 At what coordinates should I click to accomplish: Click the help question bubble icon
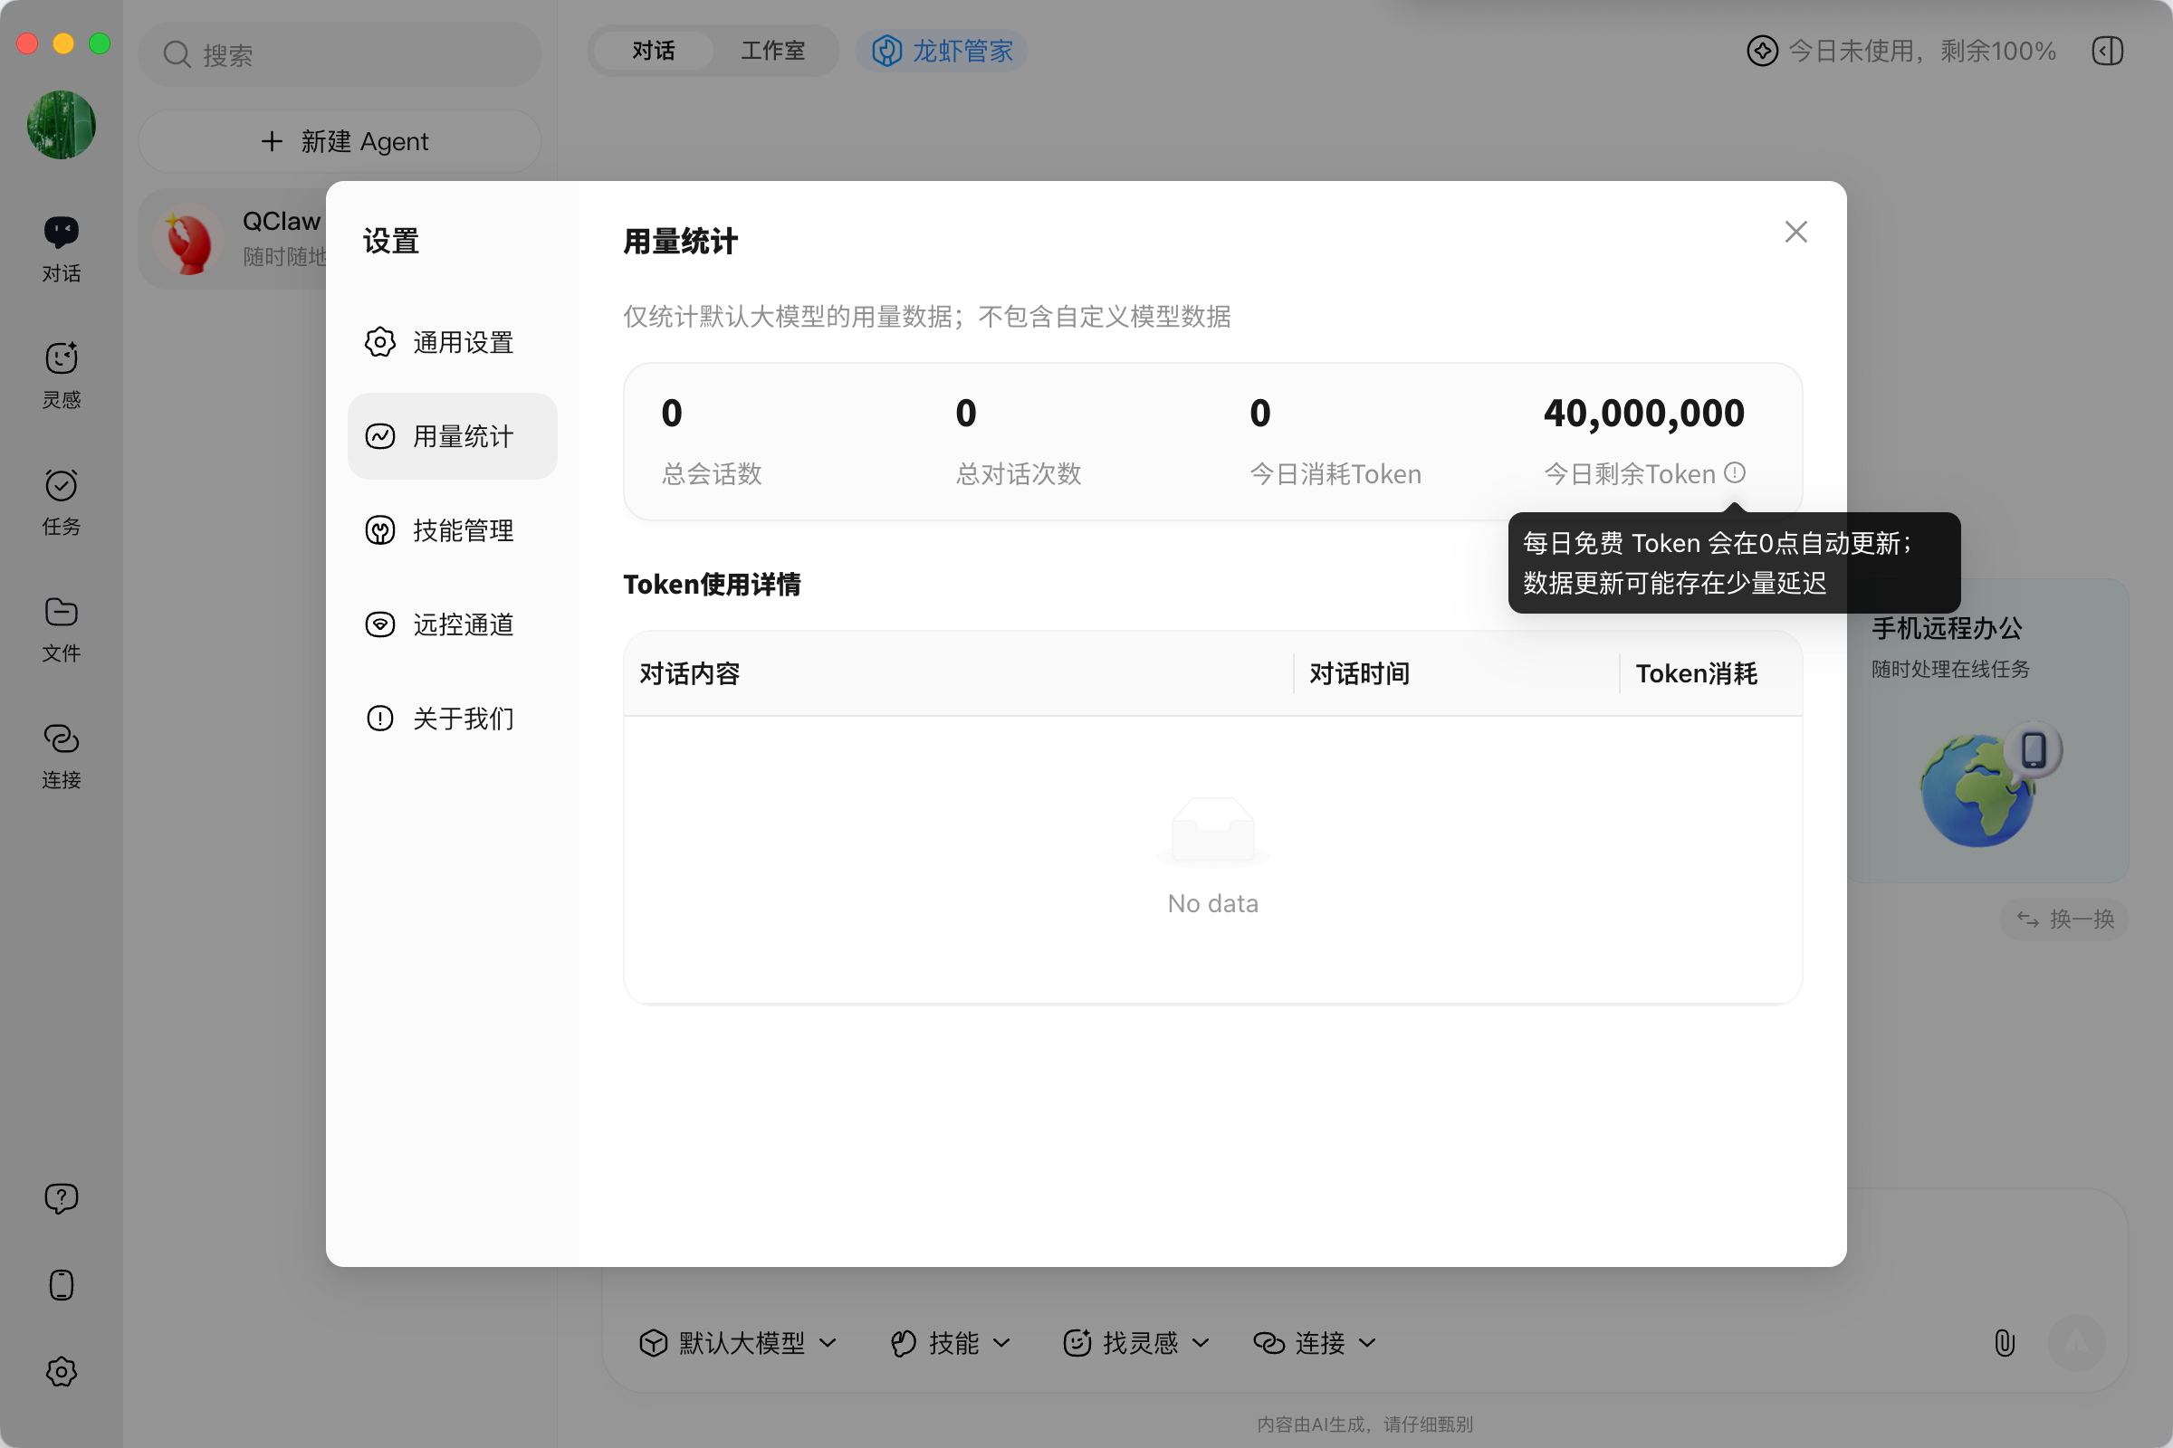click(61, 1197)
